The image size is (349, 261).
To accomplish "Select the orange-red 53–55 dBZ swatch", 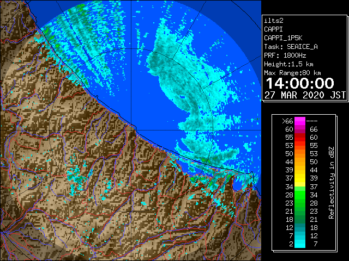I will pyautogui.click(x=300, y=146).
